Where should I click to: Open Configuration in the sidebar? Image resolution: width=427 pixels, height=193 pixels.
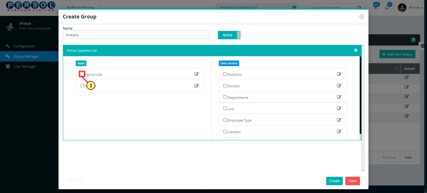(x=24, y=46)
